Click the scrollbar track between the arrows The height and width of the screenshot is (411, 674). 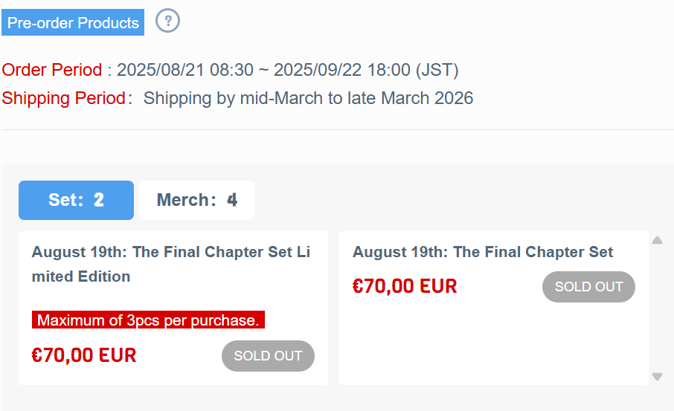pos(657,308)
